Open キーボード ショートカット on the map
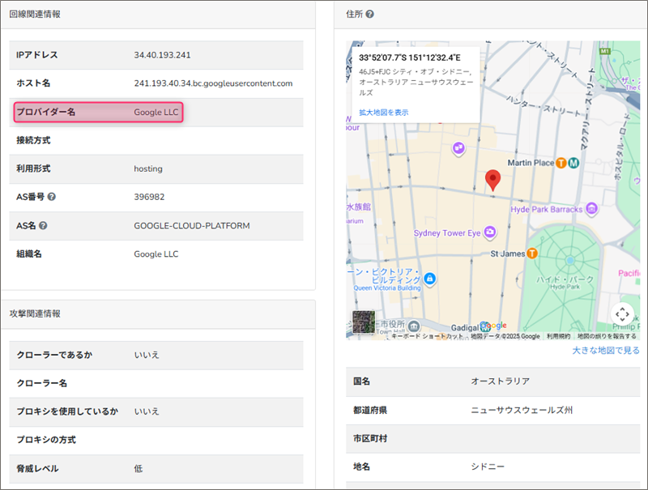 (427, 336)
